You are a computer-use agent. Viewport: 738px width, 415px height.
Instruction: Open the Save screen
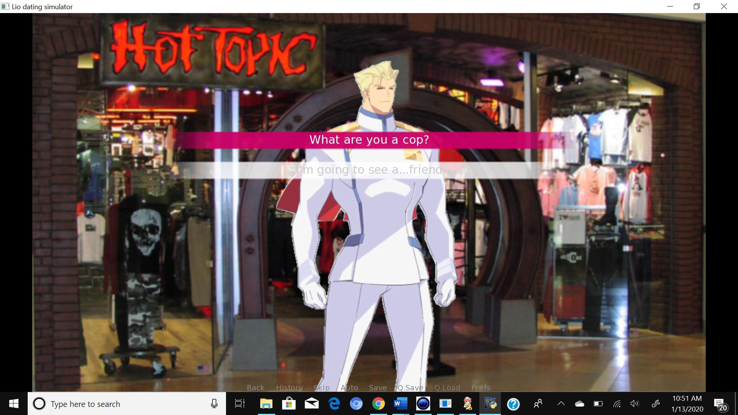(x=377, y=388)
